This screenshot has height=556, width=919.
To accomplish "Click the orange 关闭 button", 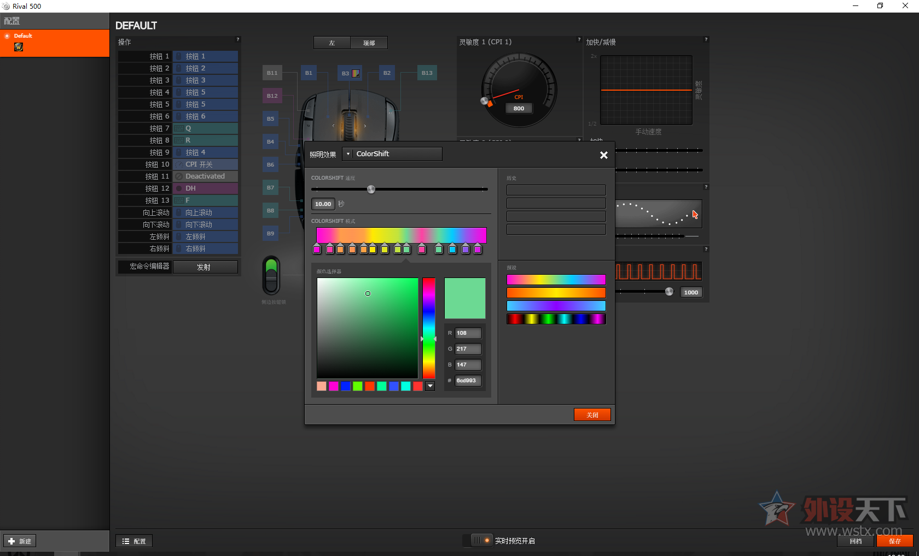I will pyautogui.click(x=592, y=415).
